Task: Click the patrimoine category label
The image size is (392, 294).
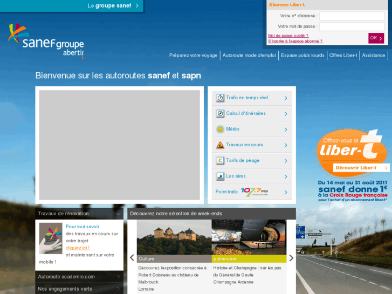Action: pos(249,259)
